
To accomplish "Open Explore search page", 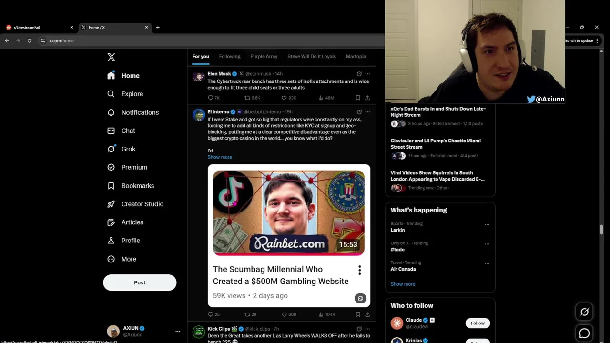I will [125, 94].
